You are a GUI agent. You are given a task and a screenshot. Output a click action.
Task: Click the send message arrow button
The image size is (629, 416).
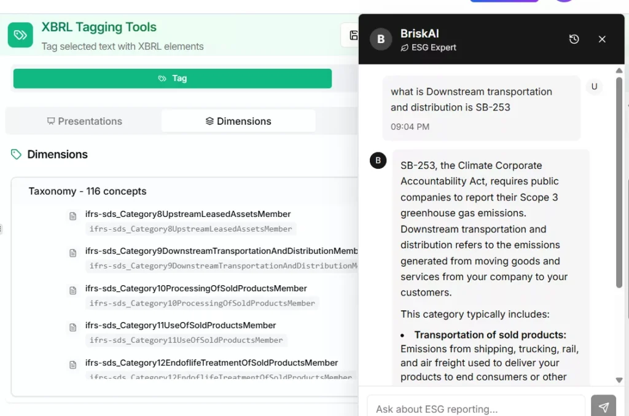(x=603, y=407)
